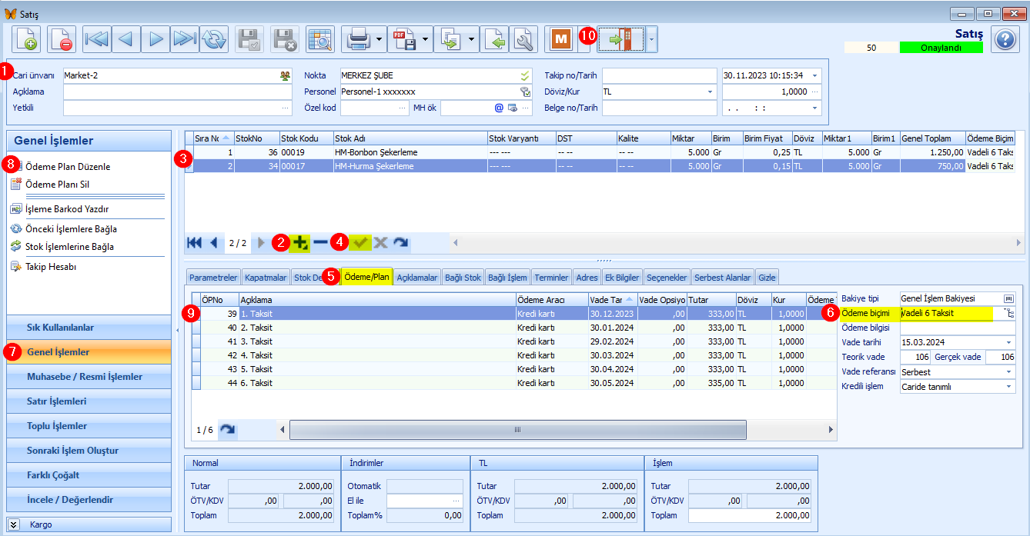Click the orange M icon
Viewport: 1030px width, 536px height.
[x=560, y=38]
